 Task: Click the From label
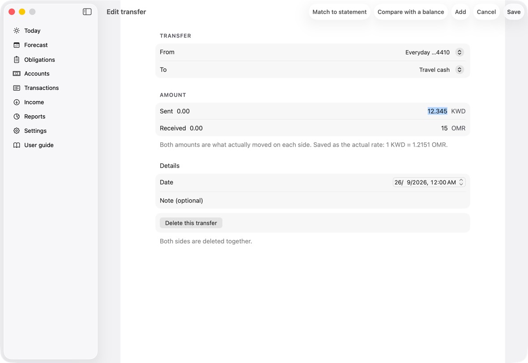(167, 52)
